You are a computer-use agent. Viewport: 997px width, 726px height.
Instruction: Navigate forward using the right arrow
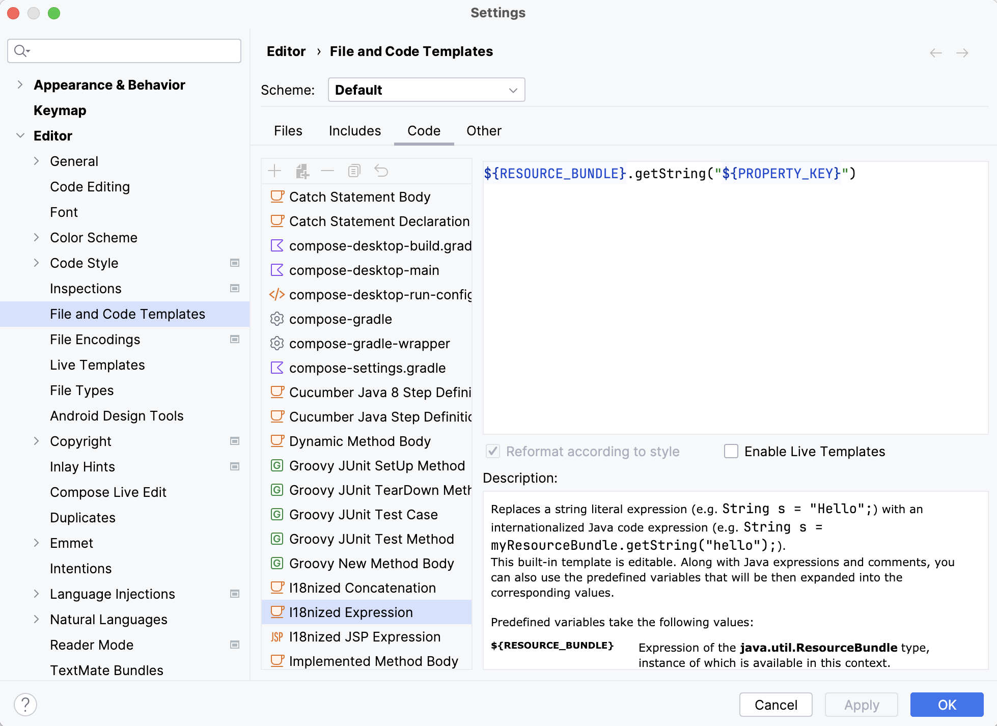pos(963,52)
